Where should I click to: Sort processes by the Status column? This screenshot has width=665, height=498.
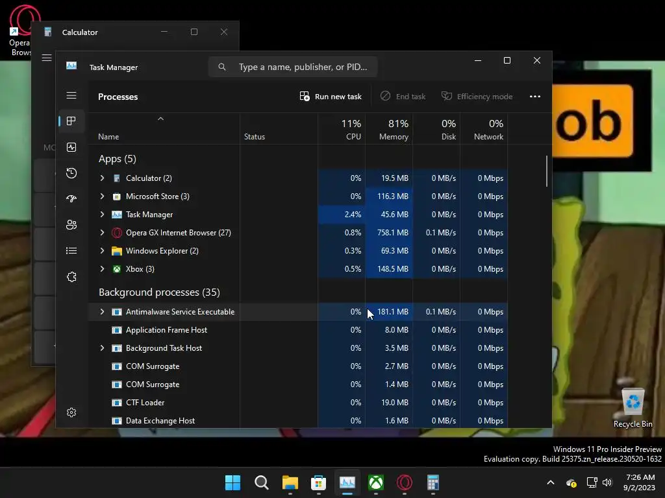coord(279,129)
